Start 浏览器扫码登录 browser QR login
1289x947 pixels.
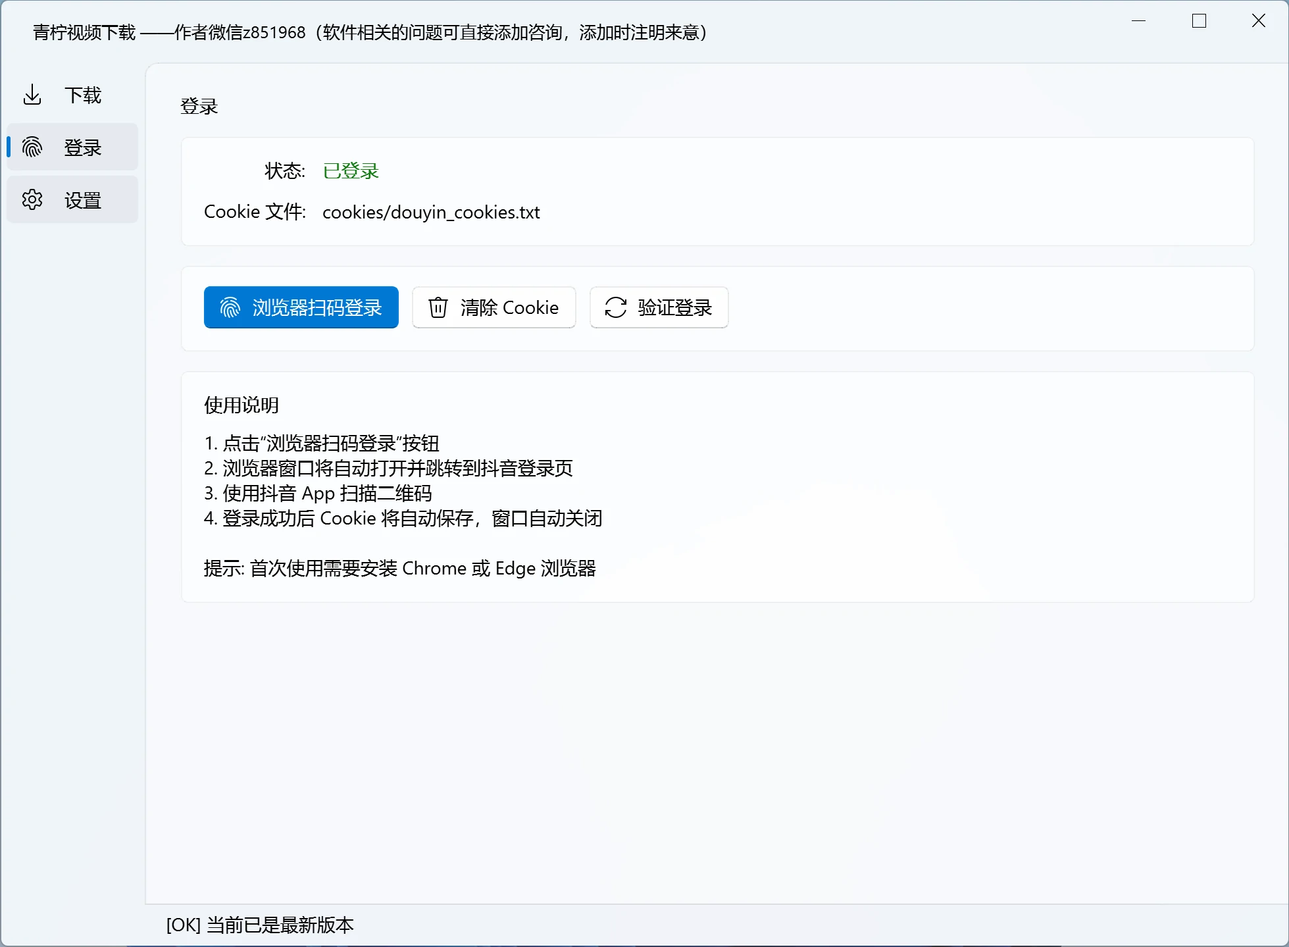coord(301,307)
